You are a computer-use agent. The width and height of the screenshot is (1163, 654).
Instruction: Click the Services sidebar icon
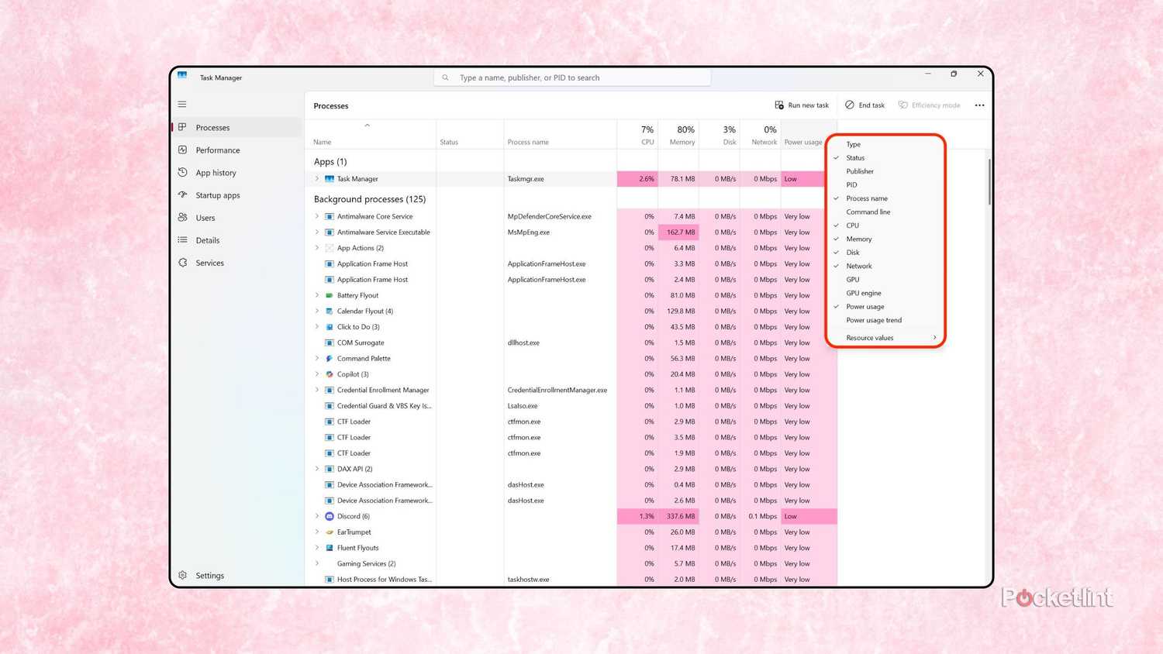pos(183,263)
